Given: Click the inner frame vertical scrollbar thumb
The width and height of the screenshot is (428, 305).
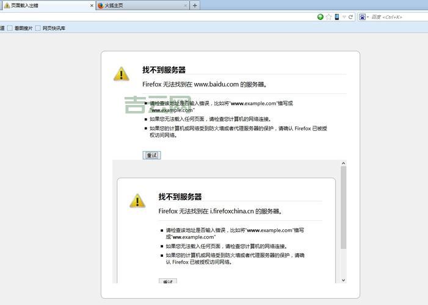Looking at the screenshot, I should pyautogui.click(x=343, y=207).
